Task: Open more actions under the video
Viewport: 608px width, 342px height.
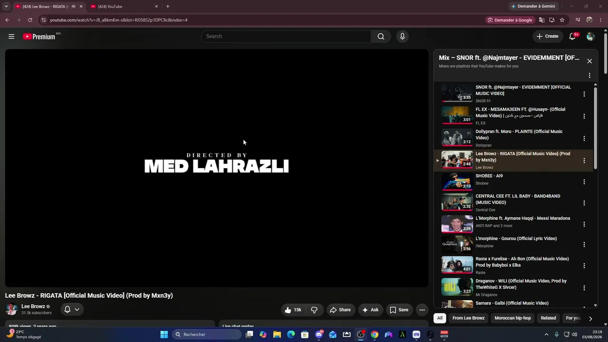Action: [422, 310]
